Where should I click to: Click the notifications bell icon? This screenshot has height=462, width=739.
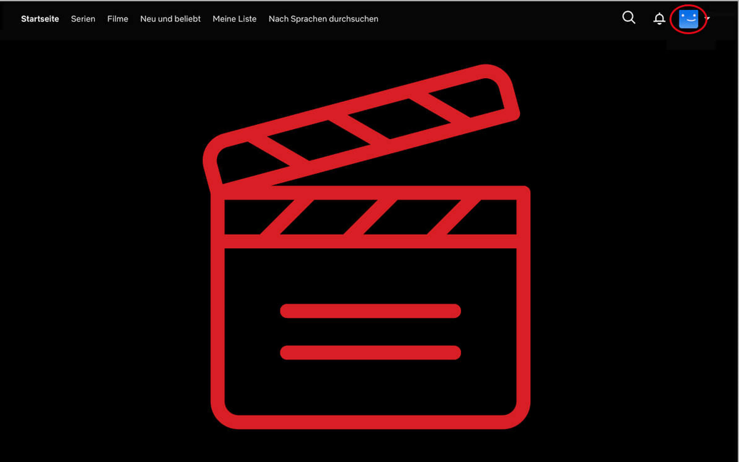click(659, 19)
